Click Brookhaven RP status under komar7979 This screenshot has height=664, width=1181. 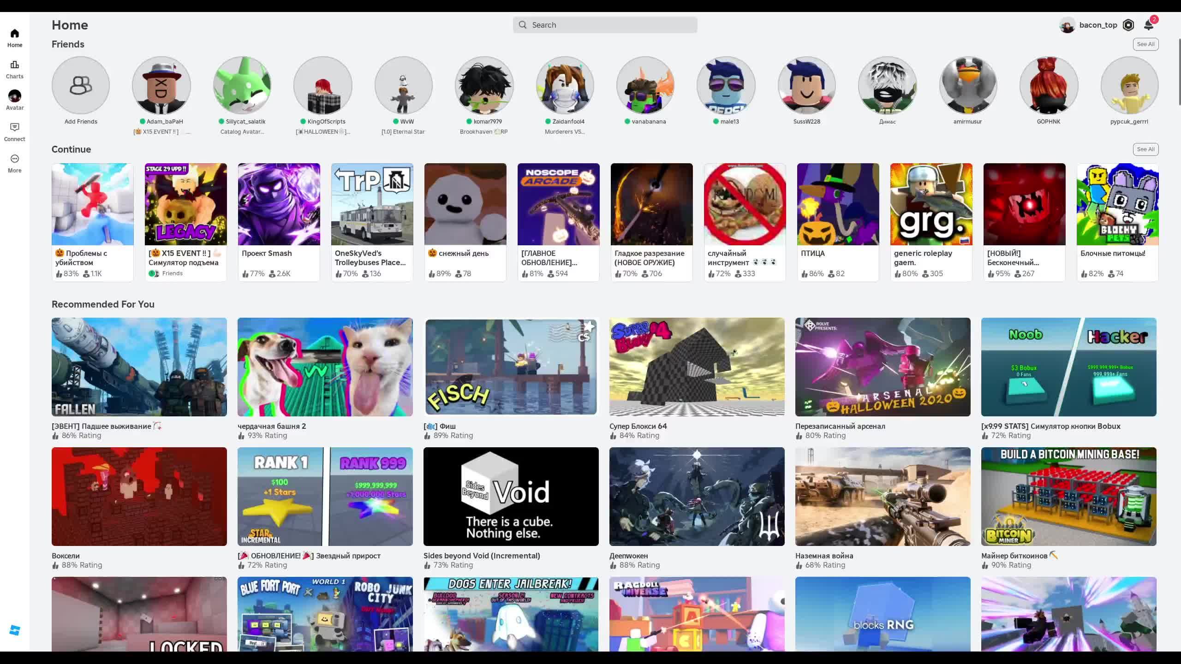pyautogui.click(x=484, y=132)
